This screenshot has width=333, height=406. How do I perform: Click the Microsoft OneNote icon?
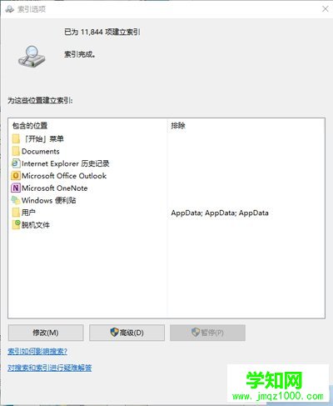coord(16,188)
